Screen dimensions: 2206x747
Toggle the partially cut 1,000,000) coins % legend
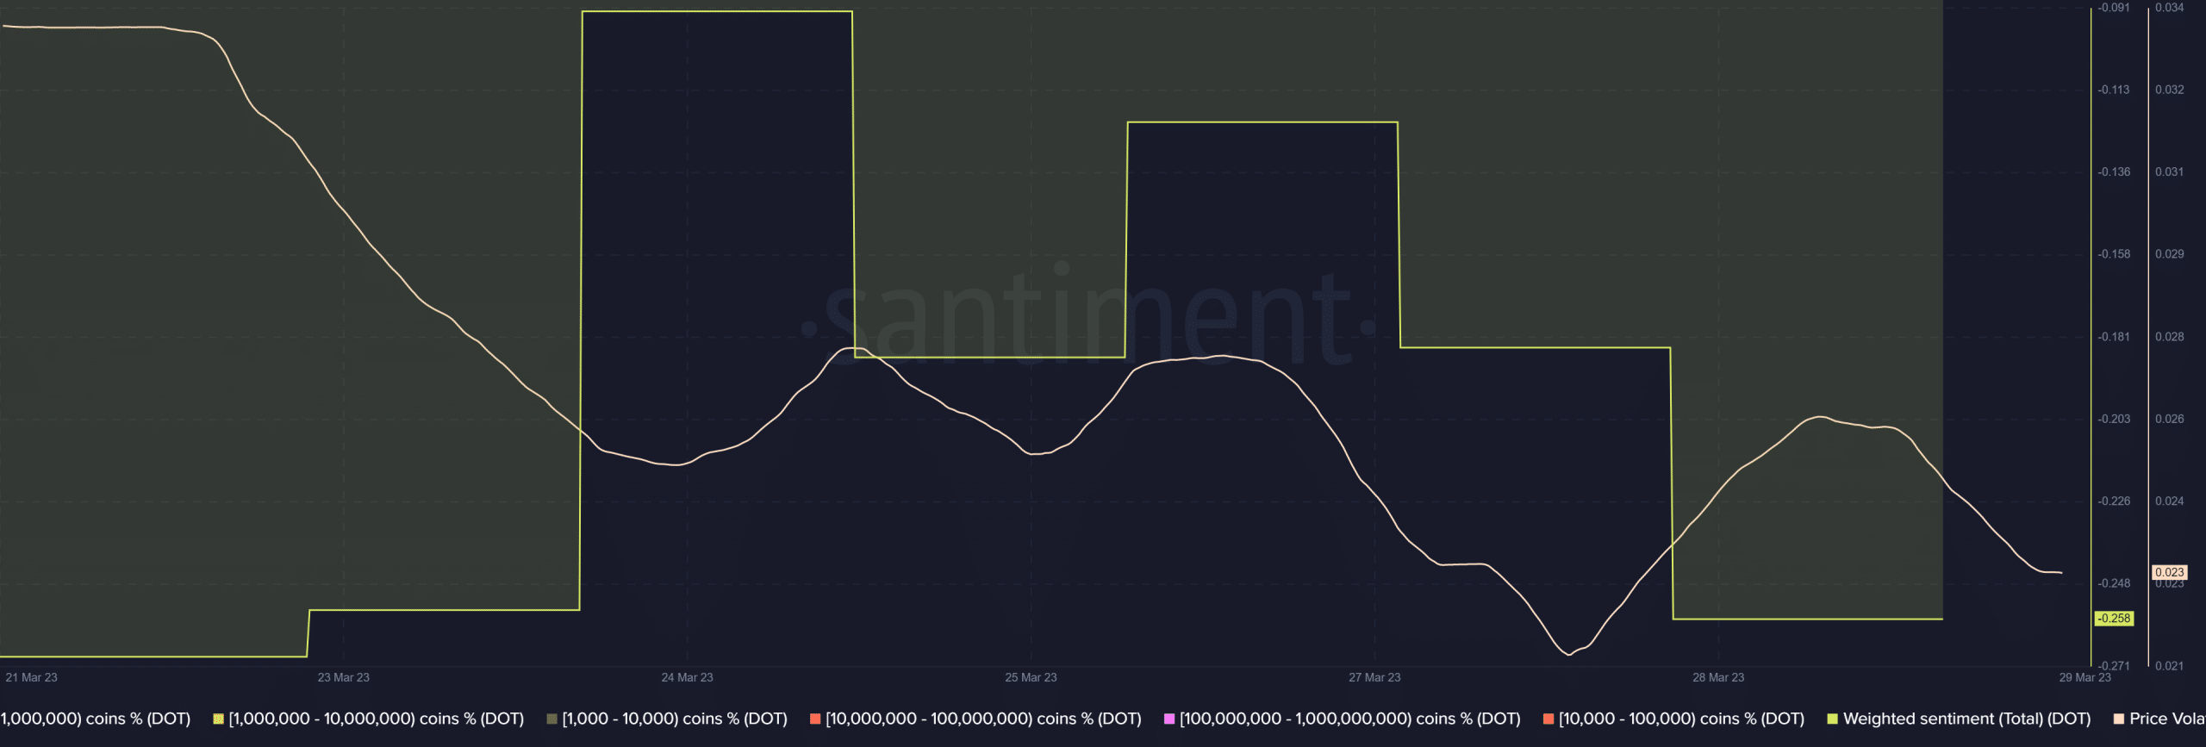95,719
